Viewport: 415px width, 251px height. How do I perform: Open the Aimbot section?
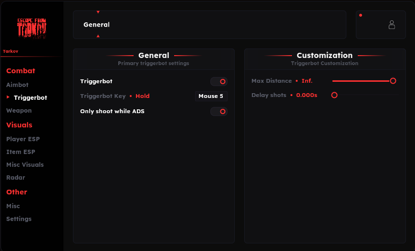(x=18, y=85)
